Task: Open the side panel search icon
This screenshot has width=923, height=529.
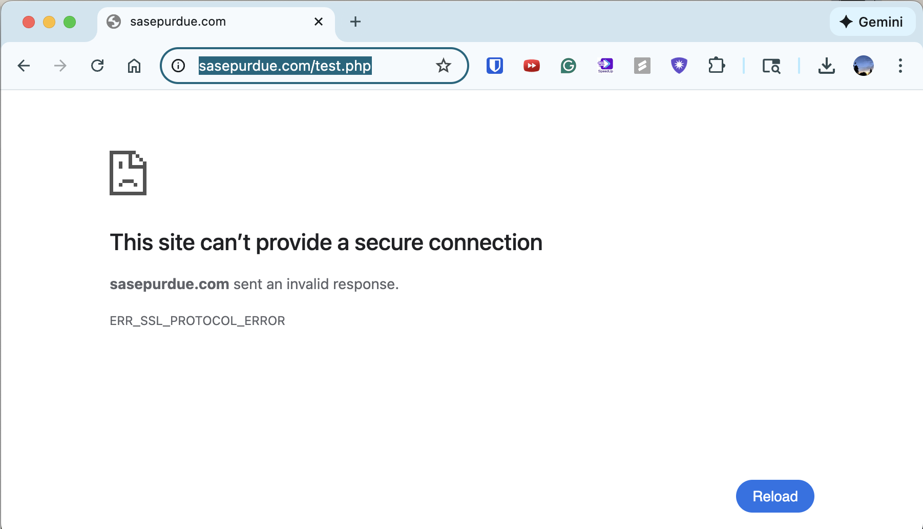Action: coord(771,66)
